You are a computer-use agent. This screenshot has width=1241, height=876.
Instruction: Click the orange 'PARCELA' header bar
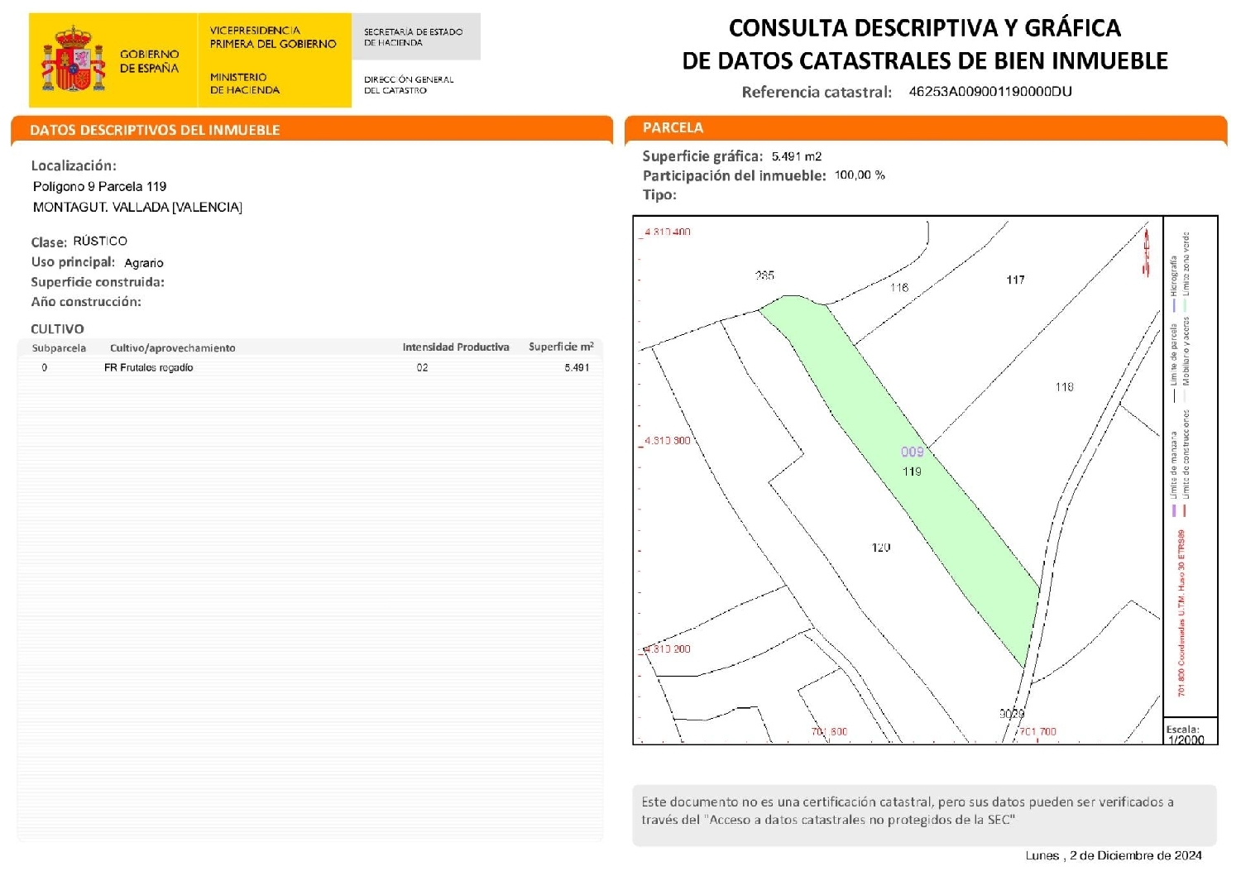click(926, 128)
